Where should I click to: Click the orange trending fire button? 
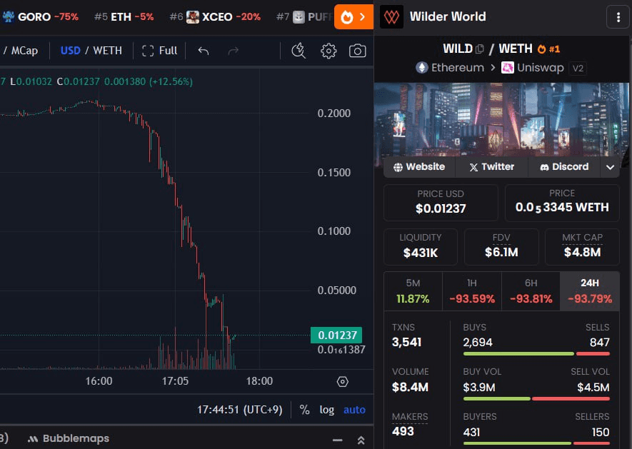click(x=353, y=16)
